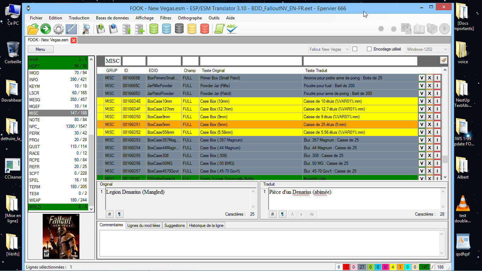This screenshot has height=271, width=482.
Task: Click the floppy disk with green down arrow
Action: (x=101, y=29)
